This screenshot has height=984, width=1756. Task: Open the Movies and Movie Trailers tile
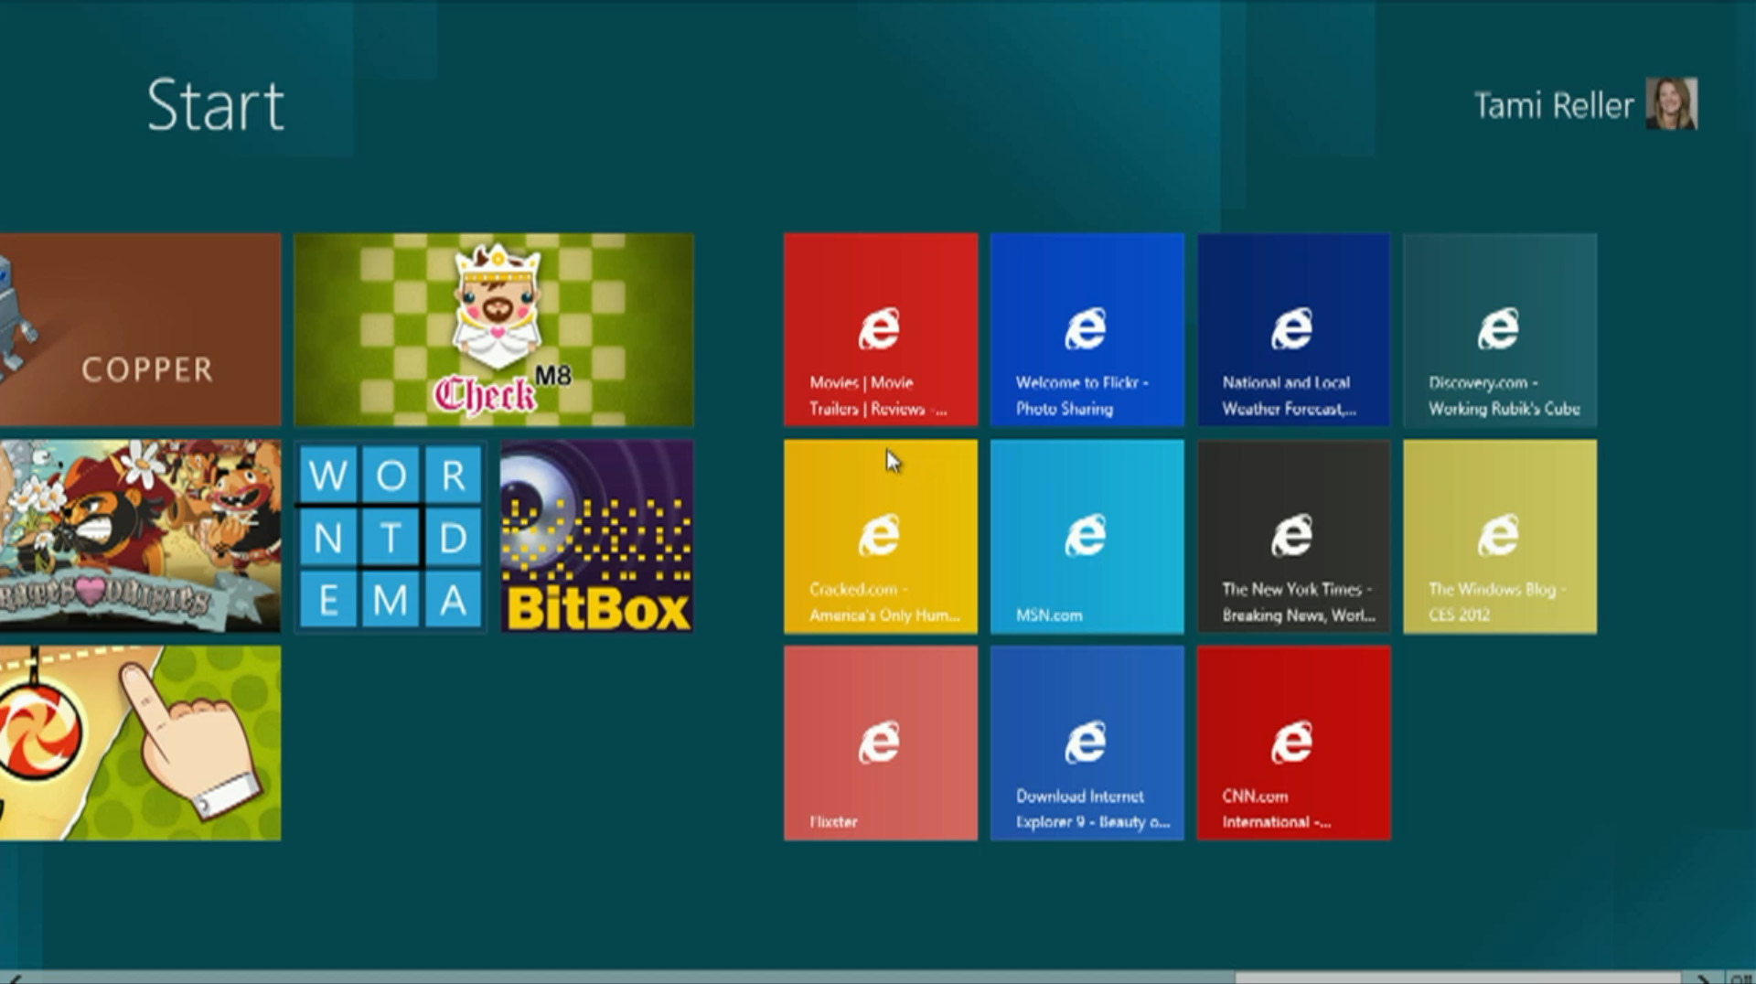coord(880,331)
